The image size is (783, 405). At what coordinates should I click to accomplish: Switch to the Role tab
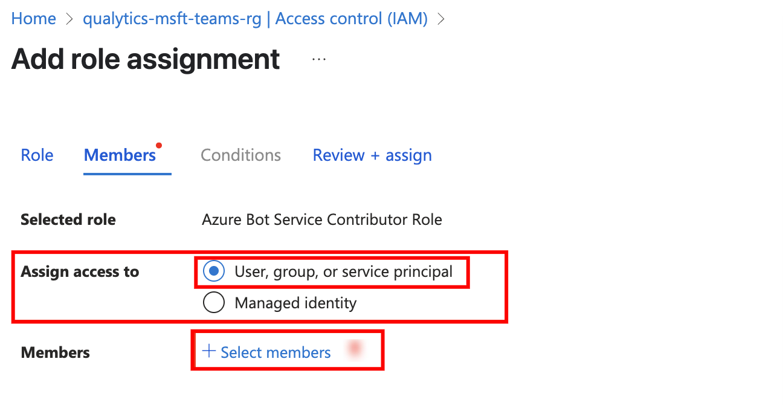[37, 155]
